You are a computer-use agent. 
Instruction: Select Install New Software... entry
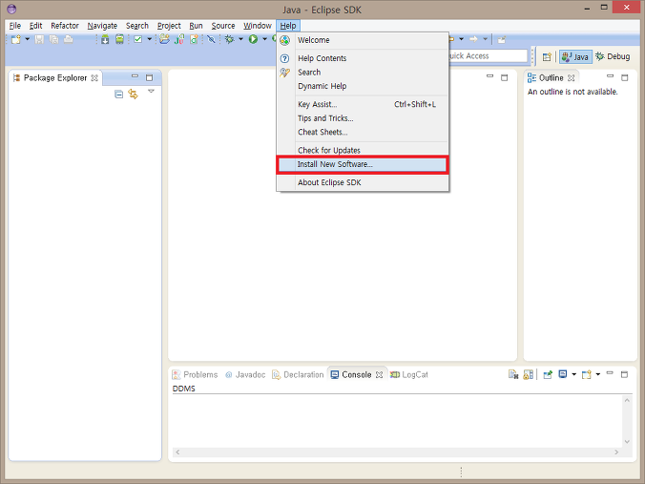[363, 164]
